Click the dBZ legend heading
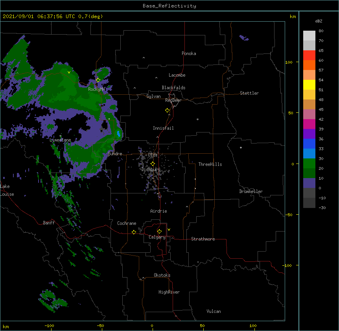The image size is (339, 331). (x=319, y=21)
